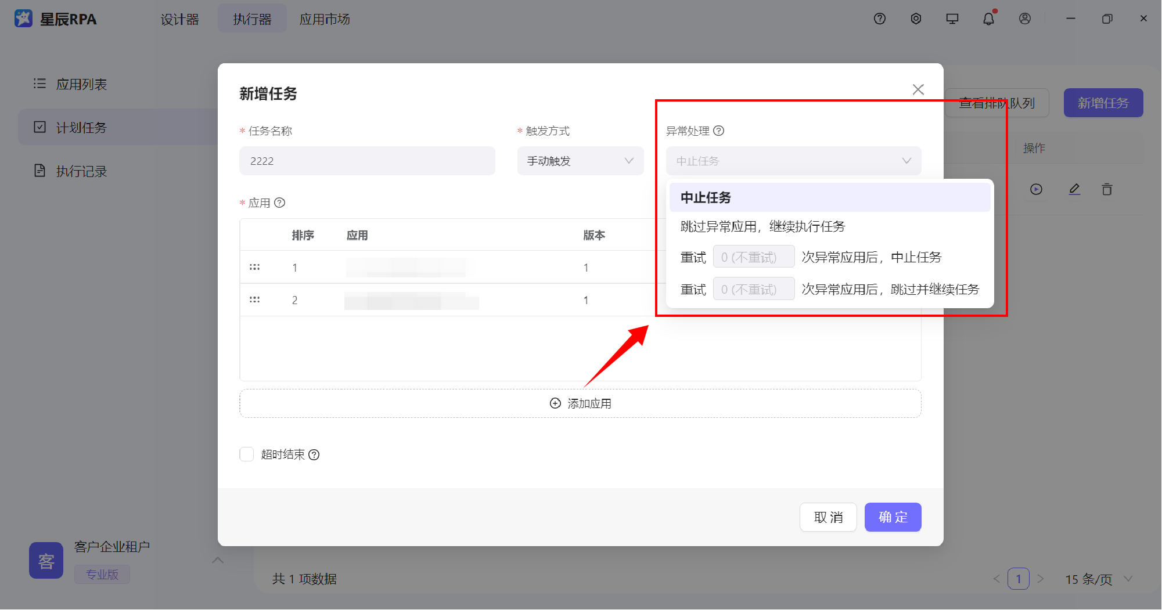The width and height of the screenshot is (1162, 610).
Task: Click the 任务名称 input field showing 2222
Action: [366, 161]
